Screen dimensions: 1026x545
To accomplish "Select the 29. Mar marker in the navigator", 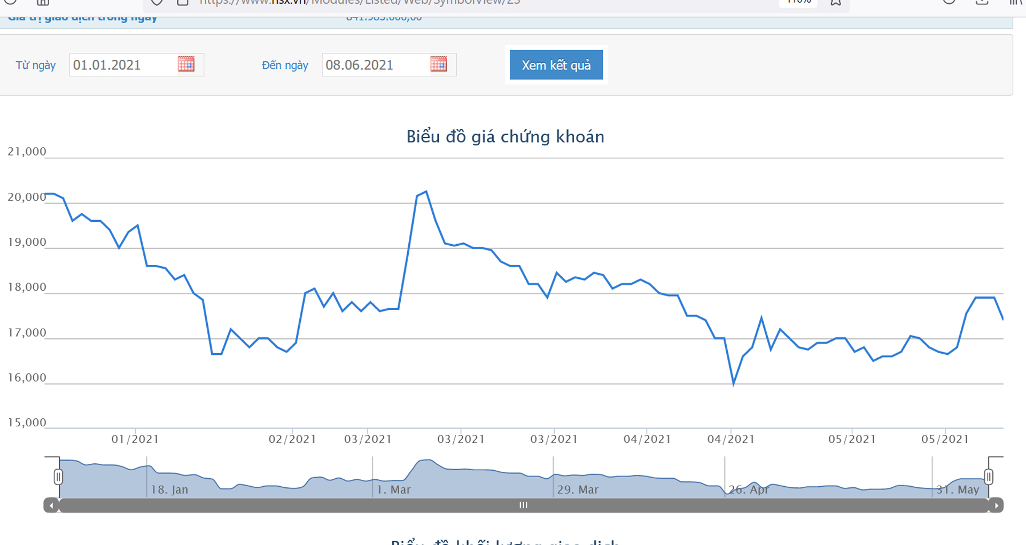I will [x=578, y=489].
